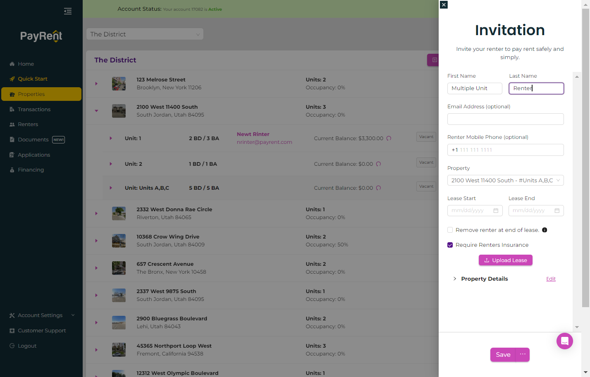
Task: Refresh Units A,B,C current balance
Action: 378,188
